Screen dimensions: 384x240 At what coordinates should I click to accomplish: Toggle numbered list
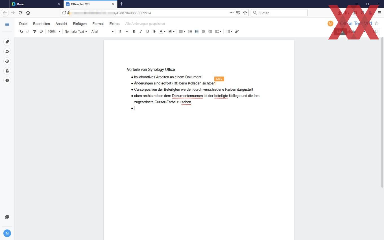click(190, 32)
